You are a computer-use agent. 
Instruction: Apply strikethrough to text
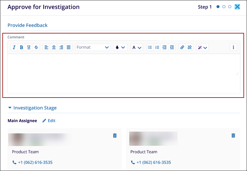pos(36,47)
